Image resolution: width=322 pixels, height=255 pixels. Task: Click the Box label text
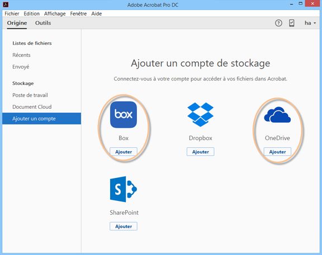tap(124, 138)
